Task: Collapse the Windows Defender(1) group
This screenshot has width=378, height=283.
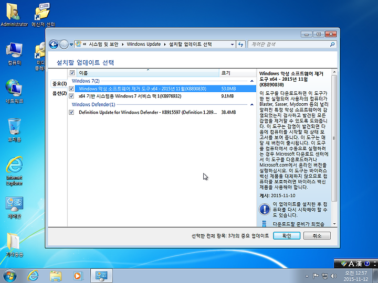Action: click(x=251, y=105)
